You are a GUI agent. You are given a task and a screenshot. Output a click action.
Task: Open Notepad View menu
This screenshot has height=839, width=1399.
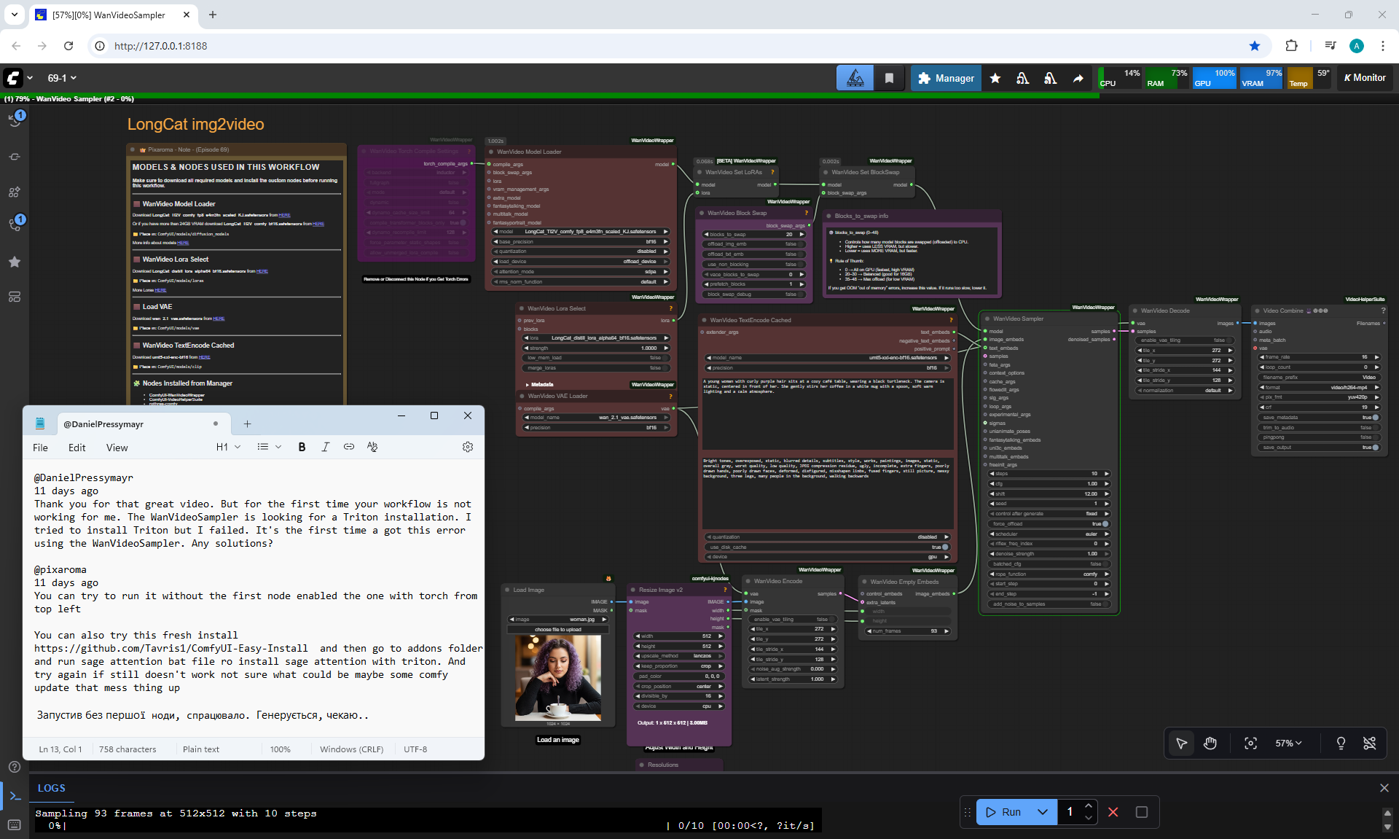click(117, 448)
